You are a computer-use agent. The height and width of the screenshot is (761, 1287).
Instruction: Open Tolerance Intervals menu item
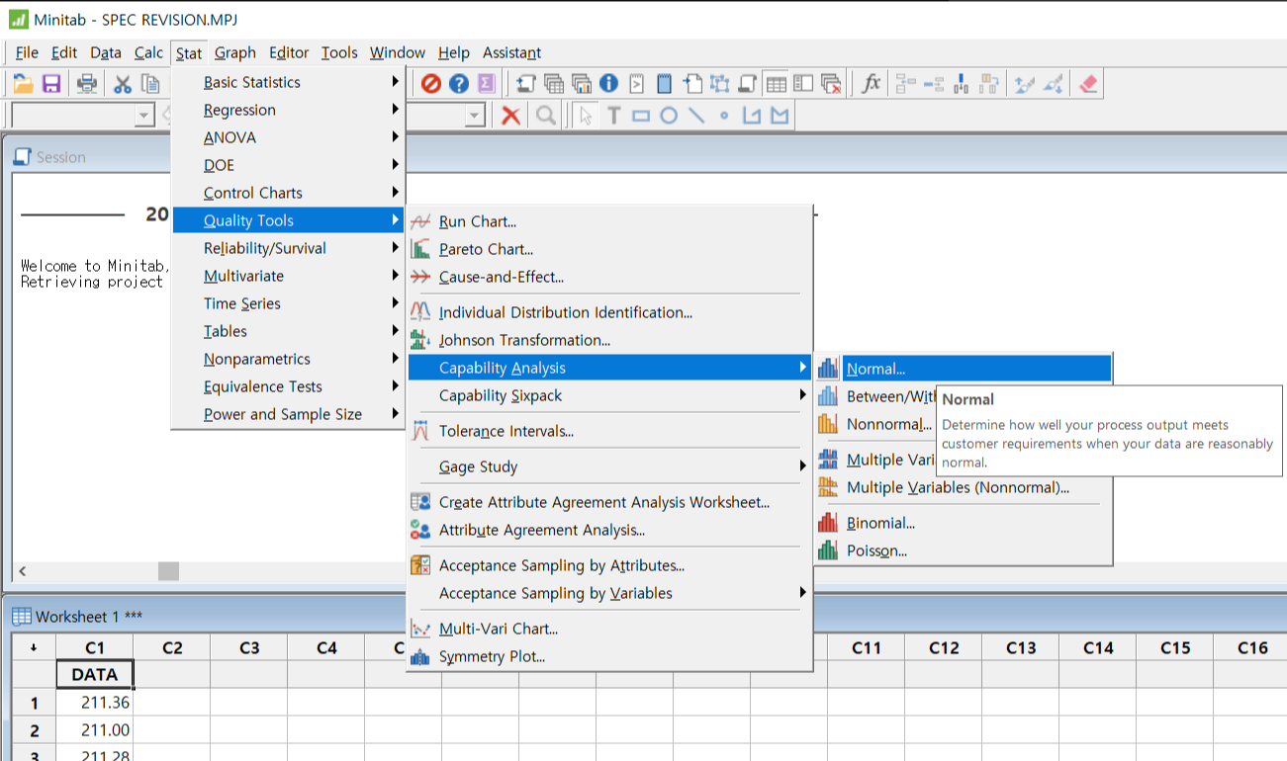pos(609,431)
